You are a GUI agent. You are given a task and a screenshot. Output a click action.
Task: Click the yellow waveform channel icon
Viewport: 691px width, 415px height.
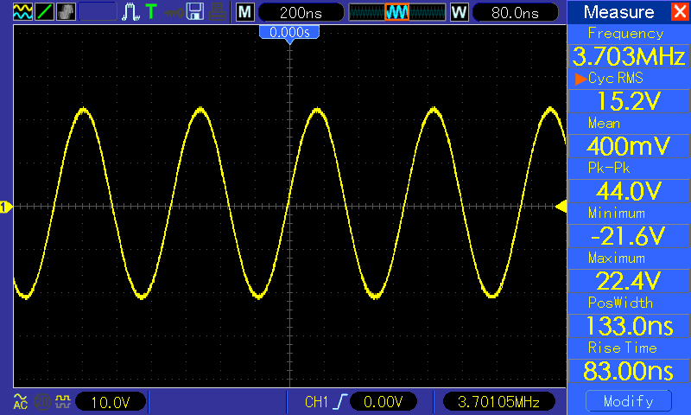click(x=22, y=12)
